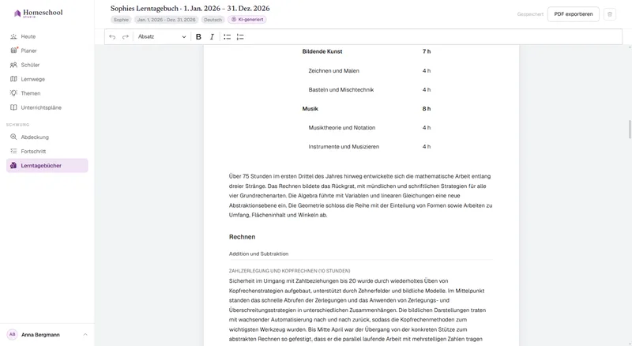This screenshot has height=346, width=632.
Task: Click the page vertical scrollbar thumb
Action: click(x=630, y=129)
